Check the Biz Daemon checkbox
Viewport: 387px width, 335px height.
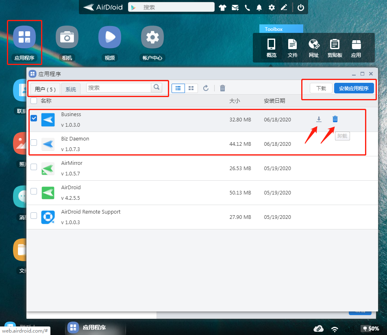[x=34, y=143]
